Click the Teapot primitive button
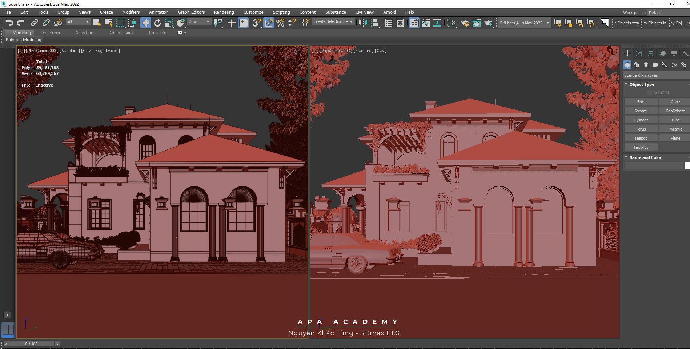 point(641,138)
